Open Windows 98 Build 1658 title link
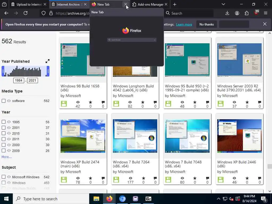The image size is (272, 204). click(x=80, y=88)
